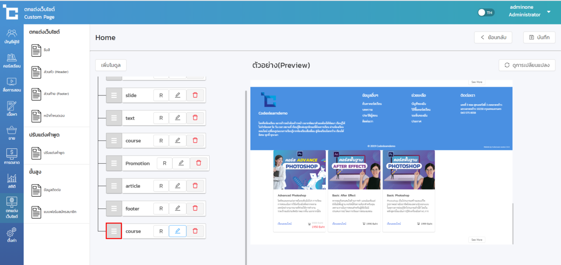561x265 pixels.
Task: Click ย้อนกลับ back button
Action: [x=493, y=37]
